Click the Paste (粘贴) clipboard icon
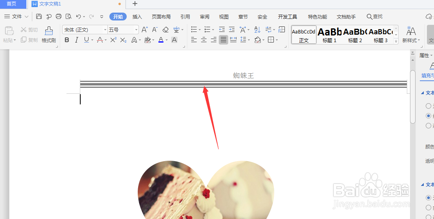 coord(9,31)
